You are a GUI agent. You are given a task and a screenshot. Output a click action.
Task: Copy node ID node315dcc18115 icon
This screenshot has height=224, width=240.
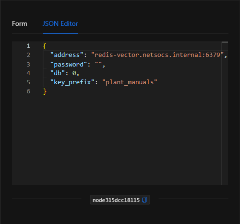(144, 200)
